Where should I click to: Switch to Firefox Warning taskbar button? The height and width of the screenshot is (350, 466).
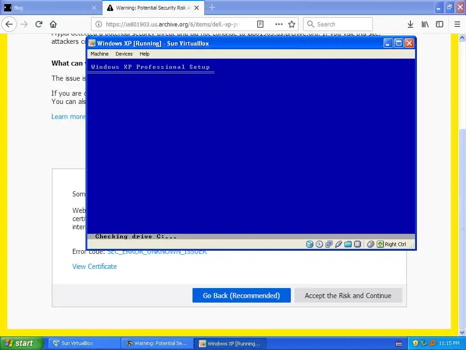coord(157,343)
